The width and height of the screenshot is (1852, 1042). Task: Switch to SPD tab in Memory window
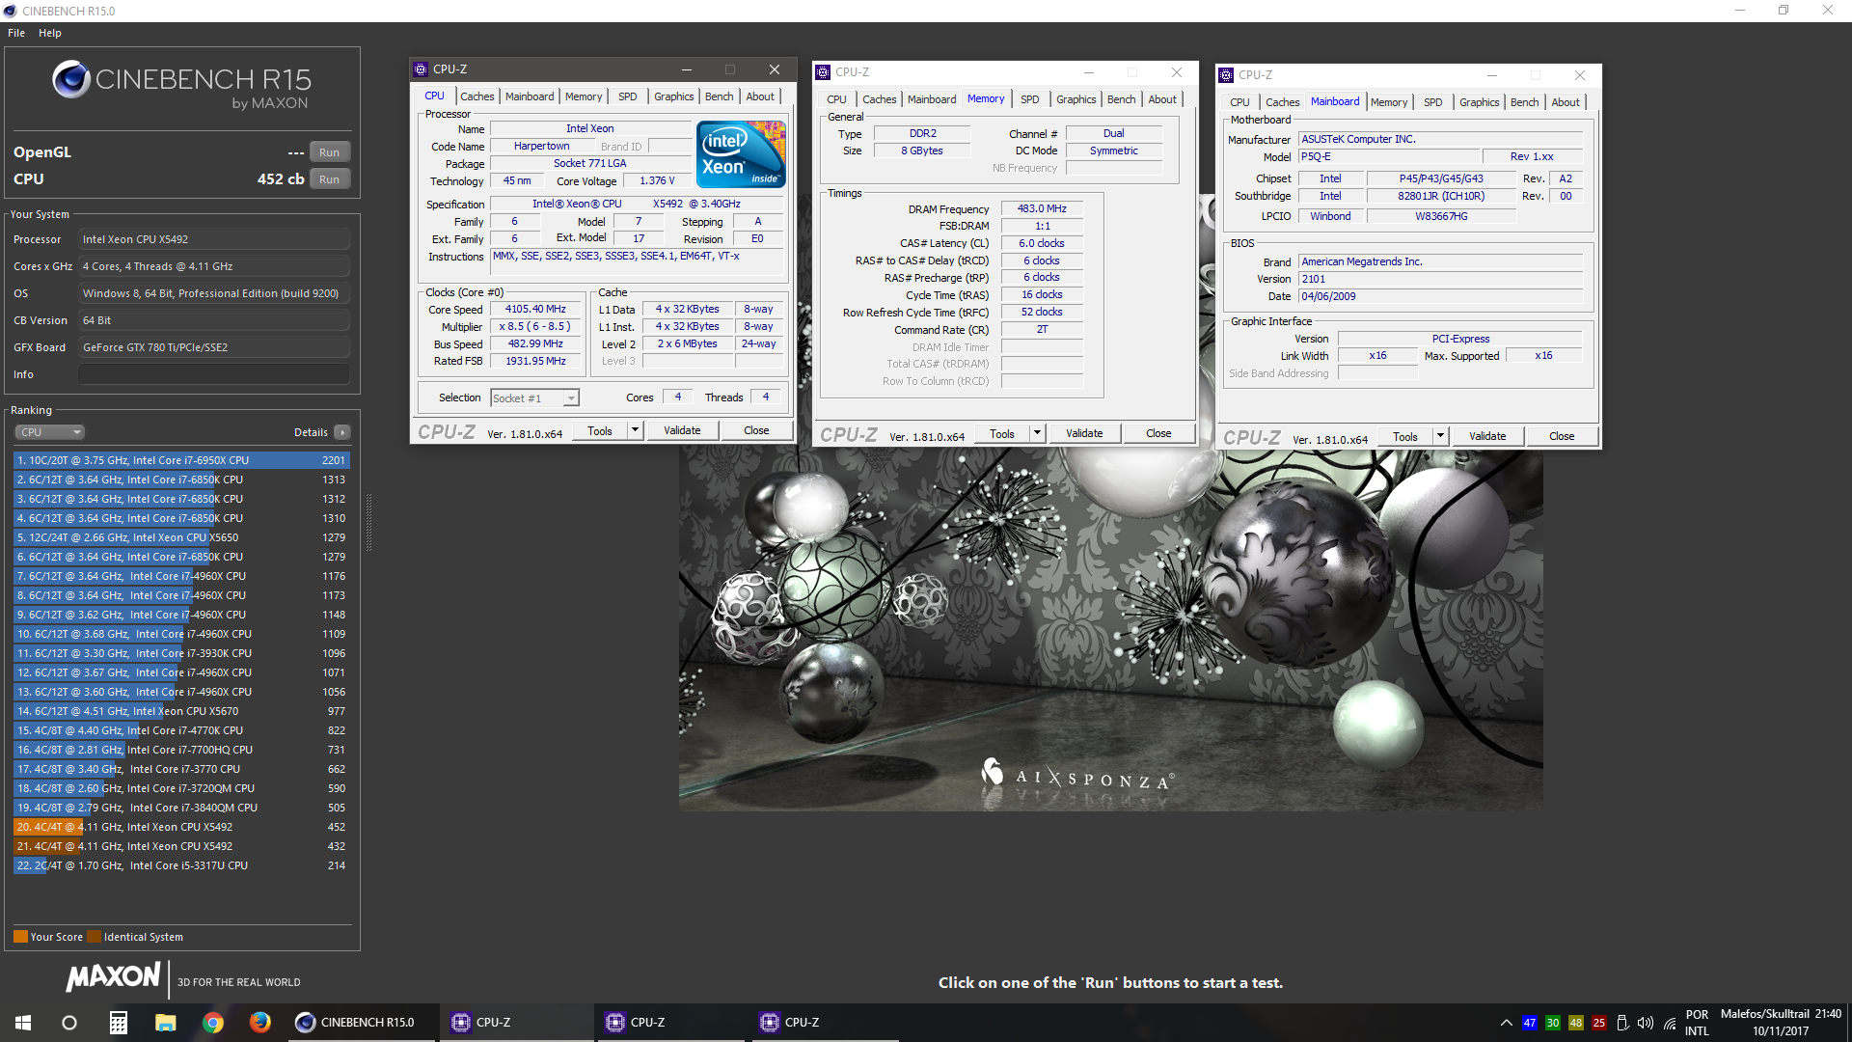click(x=1030, y=99)
